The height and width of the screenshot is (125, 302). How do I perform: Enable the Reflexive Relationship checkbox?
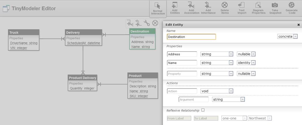tap(203, 110)
